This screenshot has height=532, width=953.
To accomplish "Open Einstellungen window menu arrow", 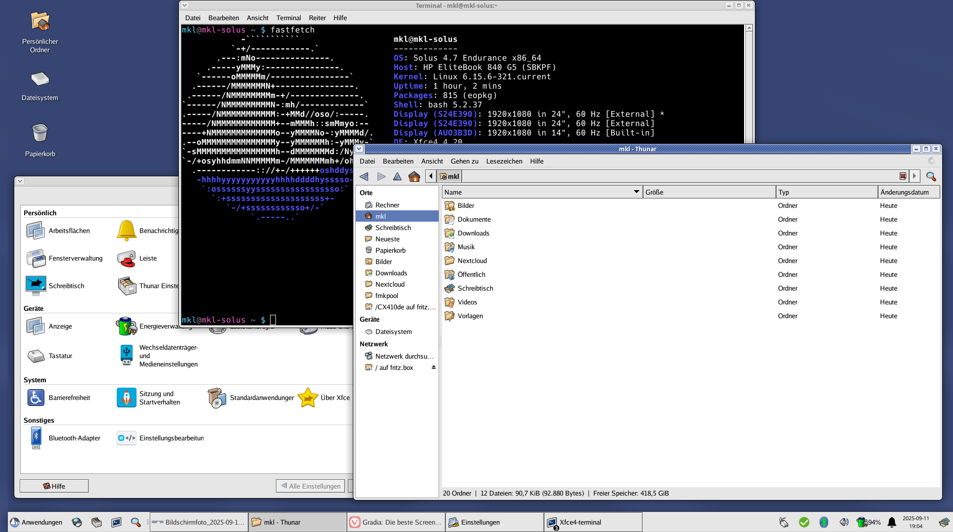I will (x=20, y=181).
